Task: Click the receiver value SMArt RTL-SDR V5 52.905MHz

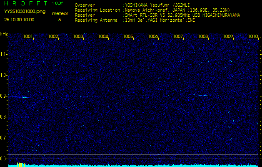Action: [182, 15]
